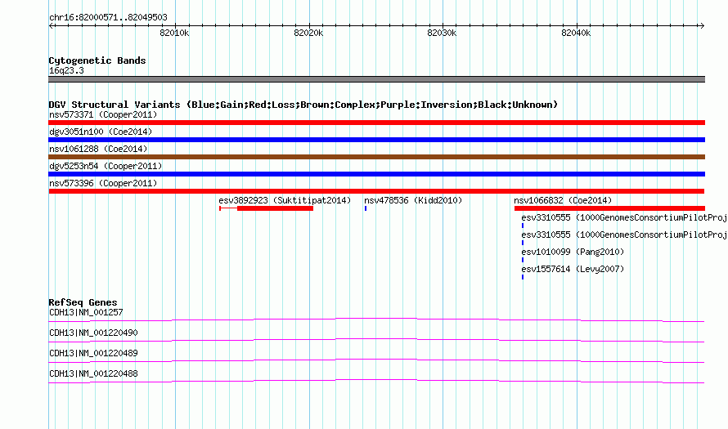Click the gray 16q23.3 cytogenetic band bar
Screen dimensions: 728x429
click(x=376, y=79)
